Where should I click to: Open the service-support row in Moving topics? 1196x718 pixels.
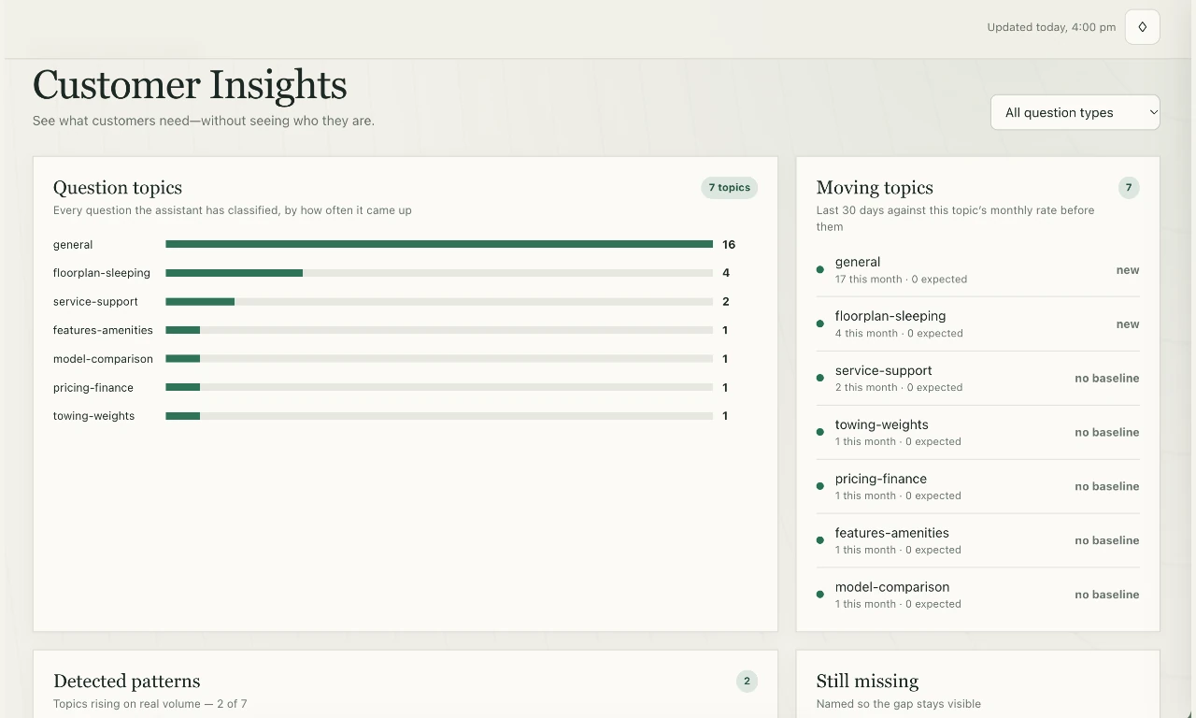[978, 379]
